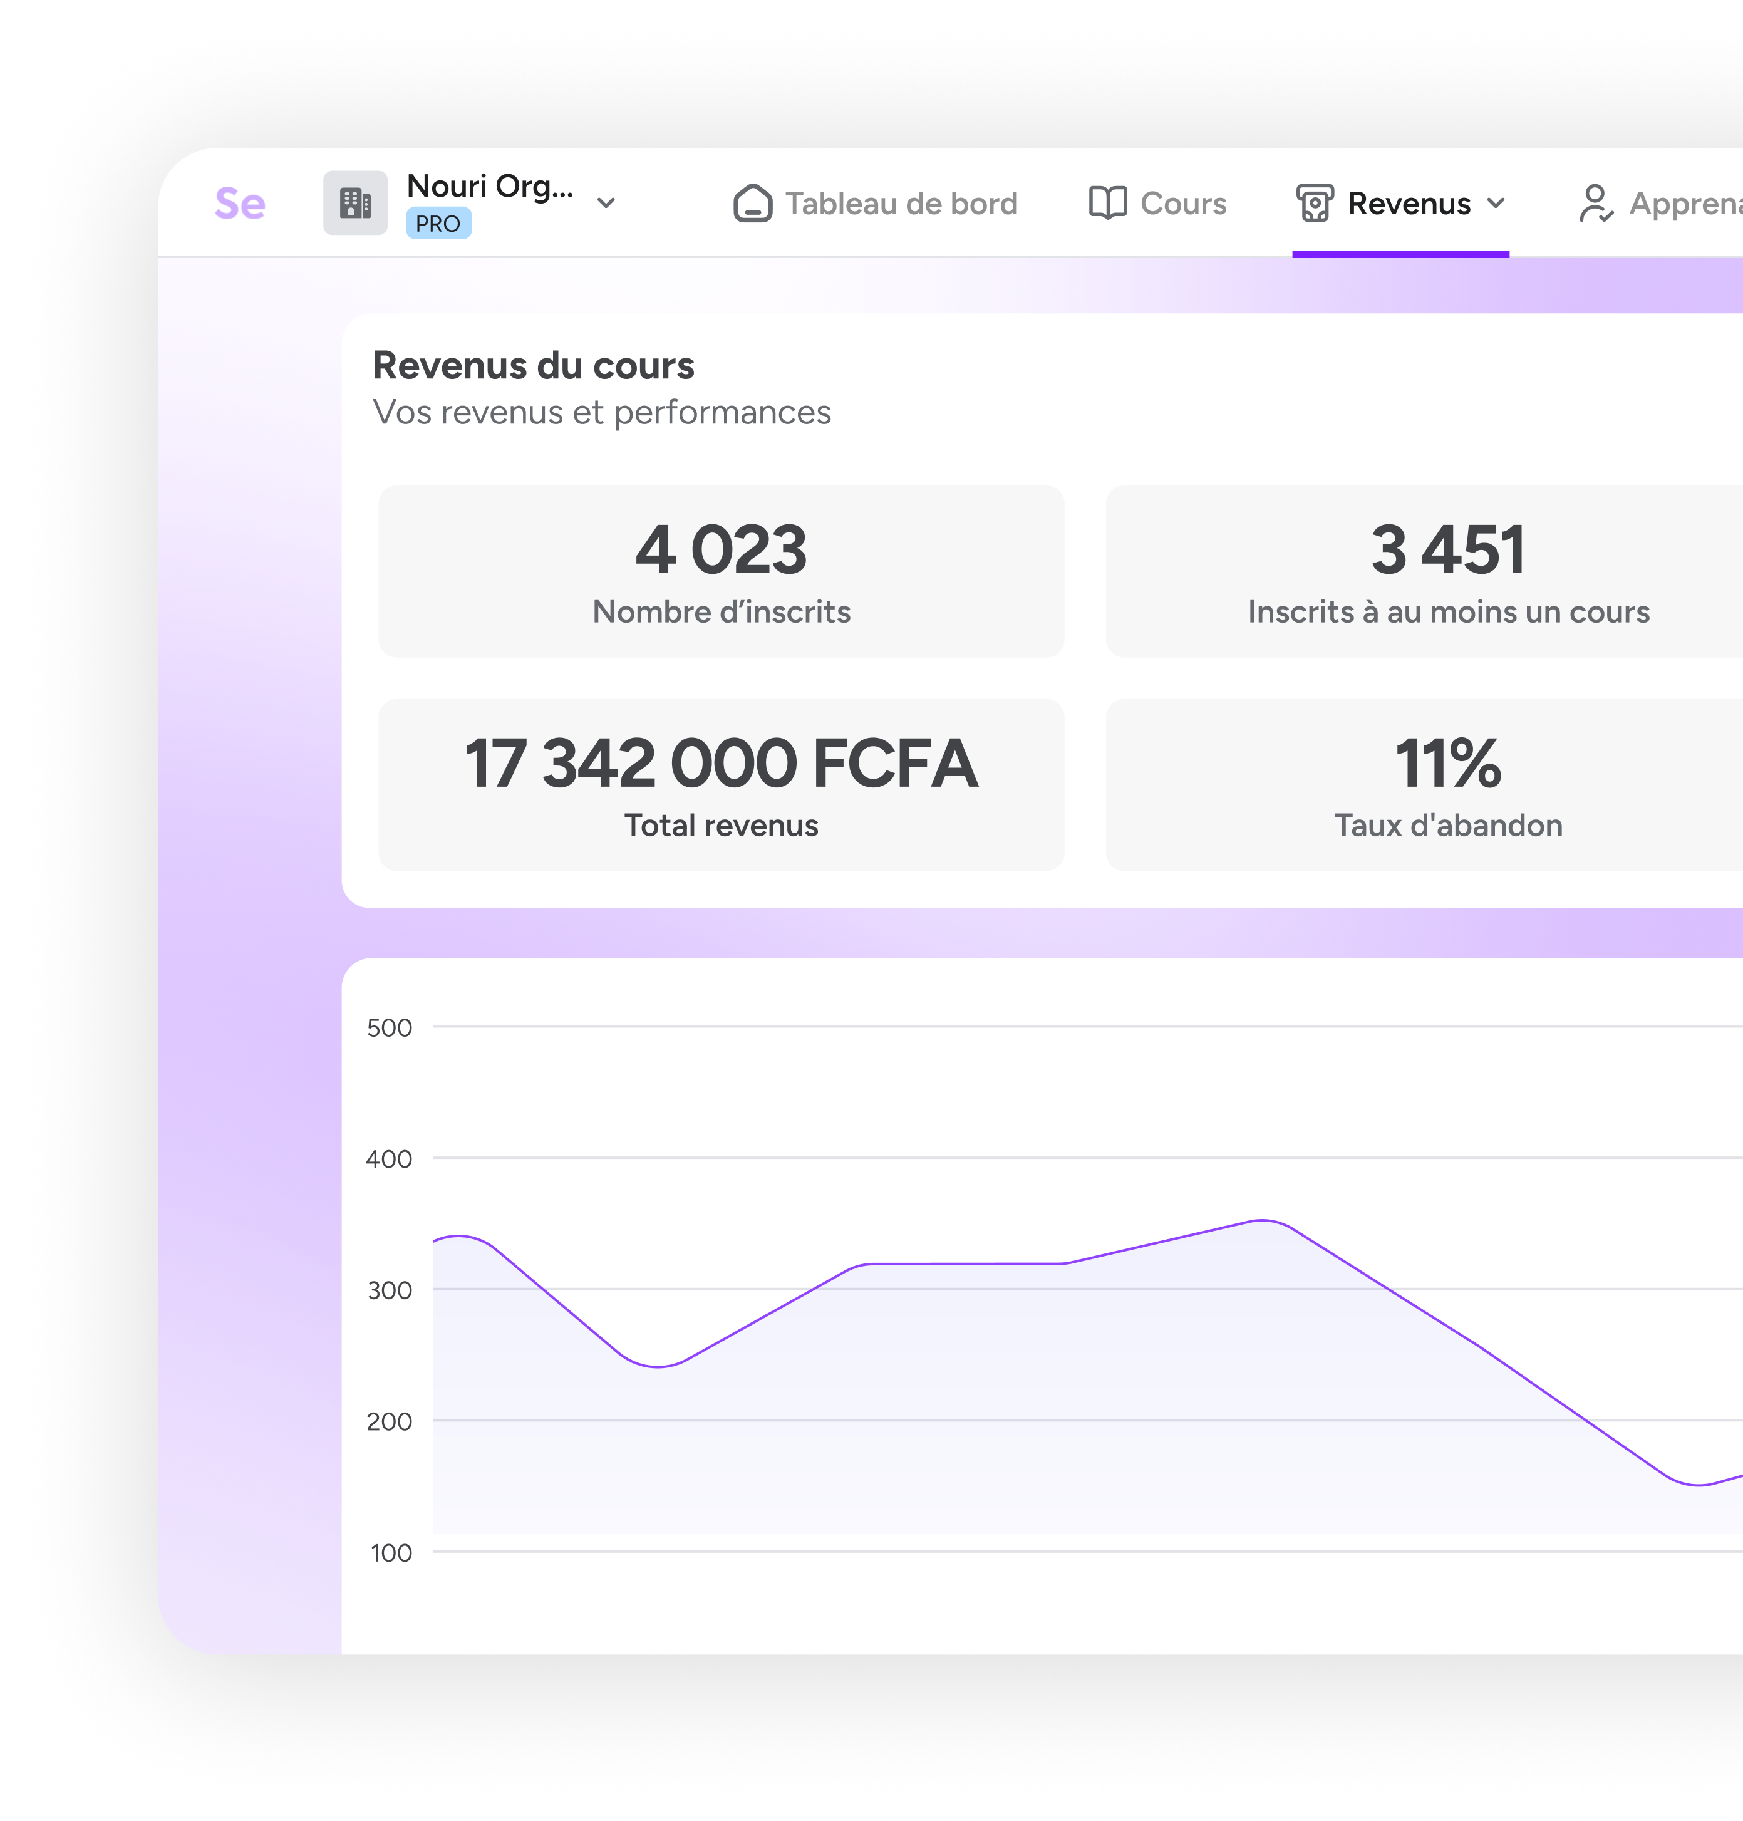Click the Apprenants user-check icon
This screenshot has width=1743, height=1821.
pyautogui.click(x=1595, y=204)
